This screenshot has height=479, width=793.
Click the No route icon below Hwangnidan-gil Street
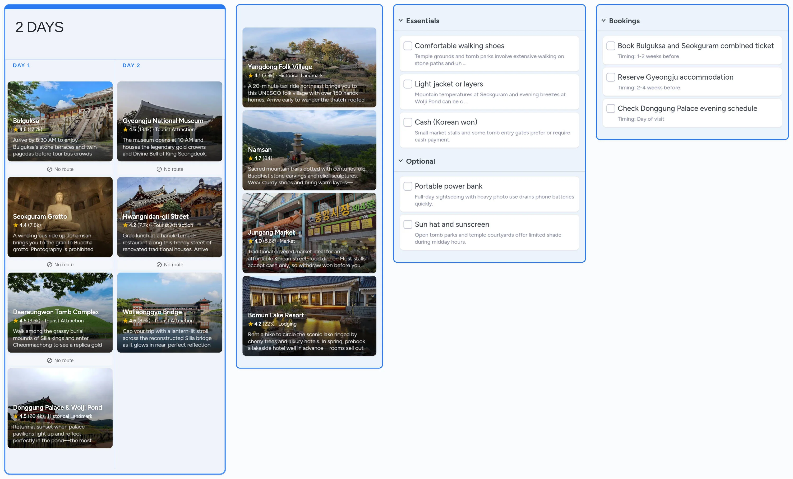159,264
